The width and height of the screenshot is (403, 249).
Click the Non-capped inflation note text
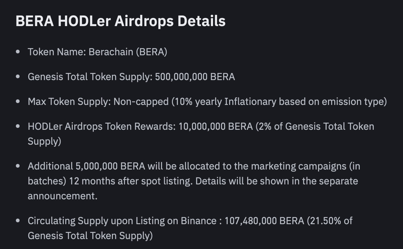pyautogui.click(x=250, y=102)
